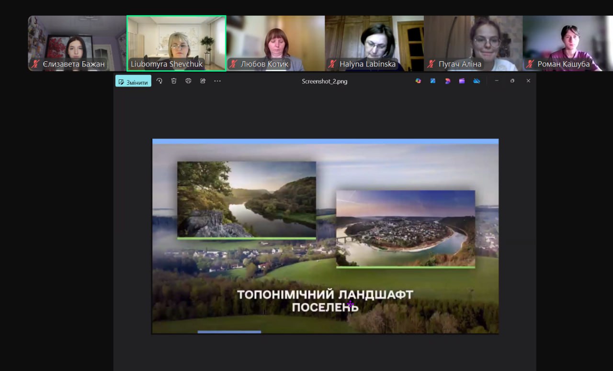
Task: Click the left river landscape photo on slide
Action: click(246, 199)
